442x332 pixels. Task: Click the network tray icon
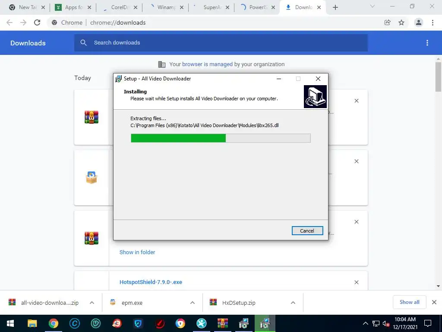(x=376, y=323)
